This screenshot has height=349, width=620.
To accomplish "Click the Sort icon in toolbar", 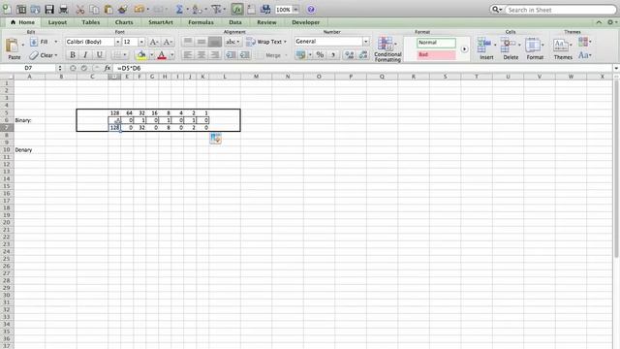I will tap(197, 9).
